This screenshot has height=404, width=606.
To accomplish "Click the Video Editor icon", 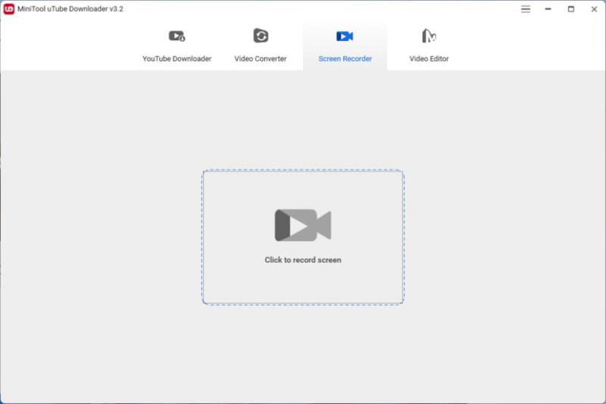I will coord(429,36).
